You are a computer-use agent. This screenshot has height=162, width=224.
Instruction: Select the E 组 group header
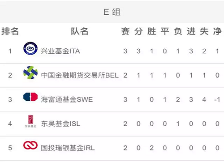[112, 12]
